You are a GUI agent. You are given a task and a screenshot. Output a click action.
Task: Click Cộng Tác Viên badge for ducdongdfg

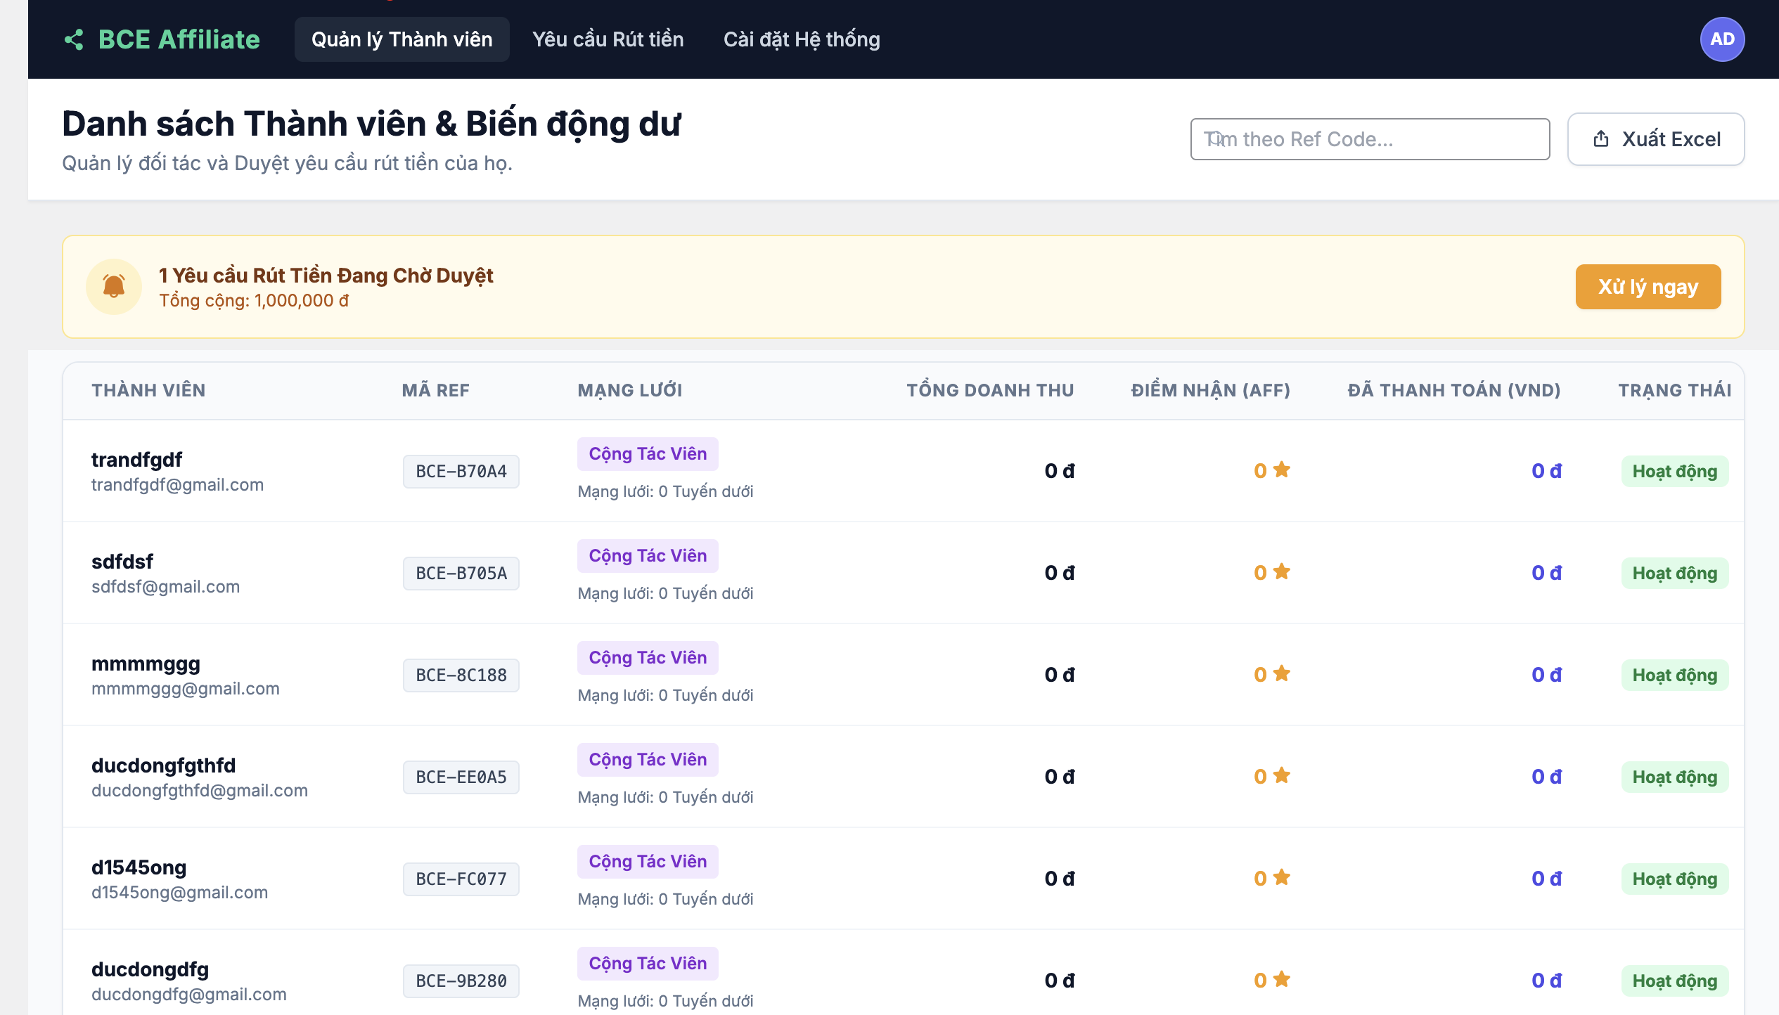tap(648, 964)
